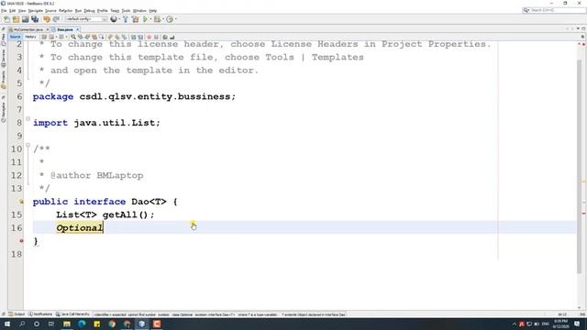Image resolution: width=587 pixels, height=330 pixels.
Task: Comment the selected lines icon
Action: pyautogui.click(x=165, y=37)
